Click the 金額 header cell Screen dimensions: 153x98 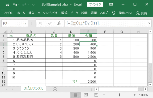coord(88,36)
